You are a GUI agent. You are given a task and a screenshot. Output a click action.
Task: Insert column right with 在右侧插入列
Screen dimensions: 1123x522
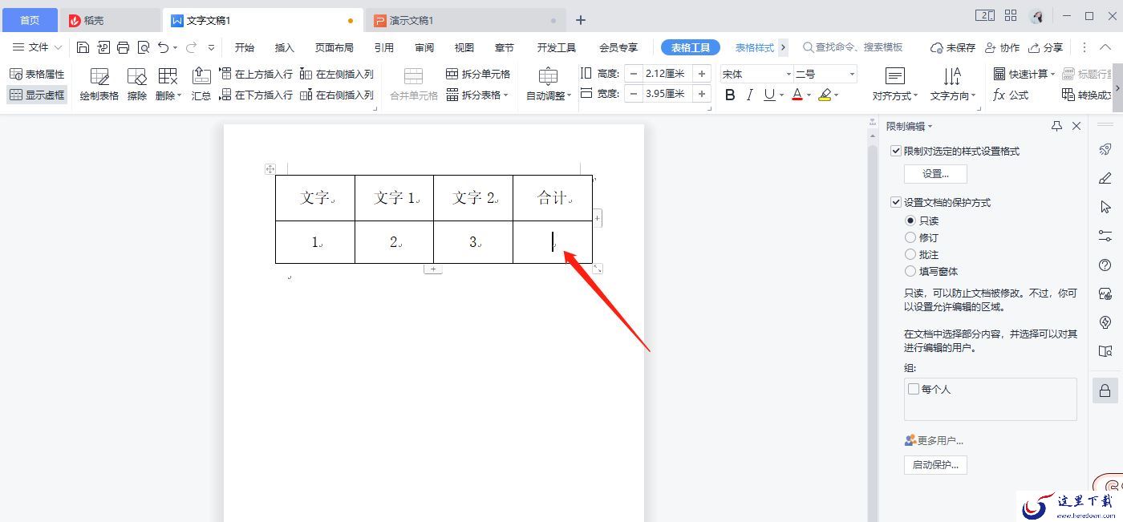pos(337,95)
